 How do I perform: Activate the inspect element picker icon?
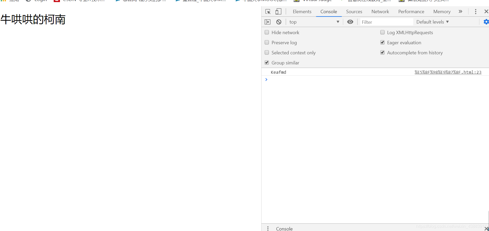coord(268,12)
